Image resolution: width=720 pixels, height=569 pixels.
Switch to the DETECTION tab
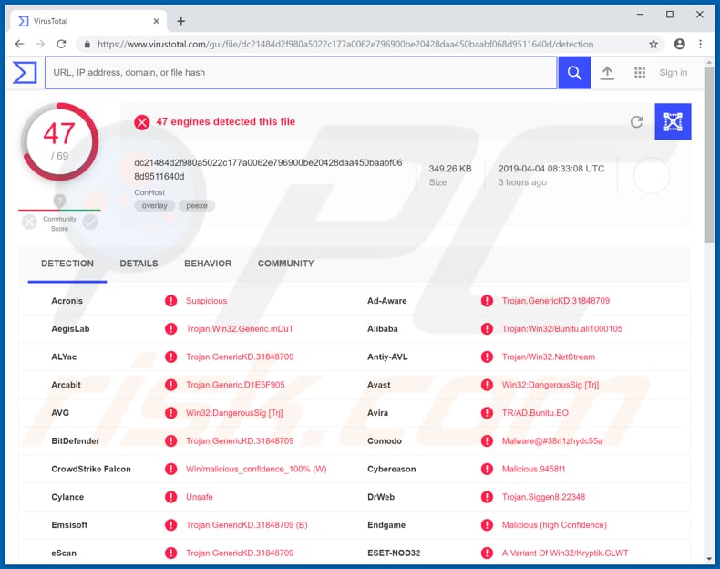(x=67, y=264)
